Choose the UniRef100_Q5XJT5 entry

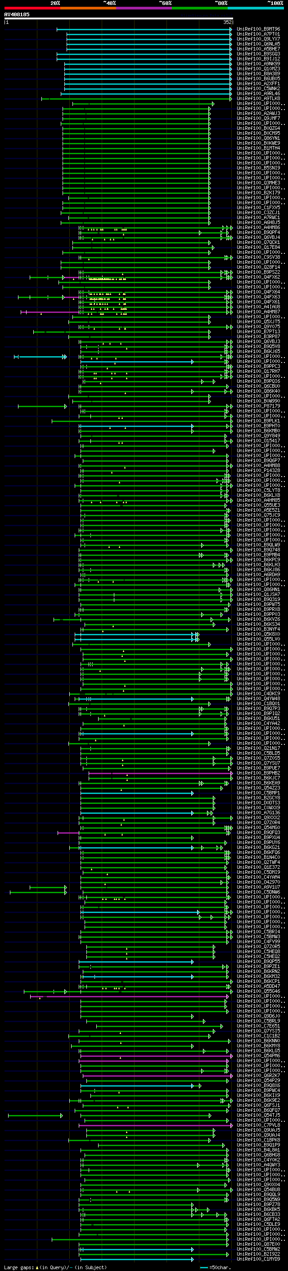(258, 322)
